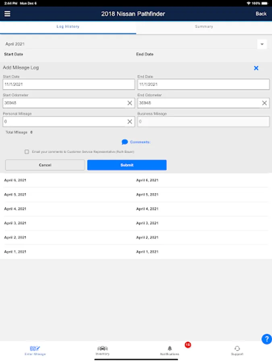Click the Start Date column header

coord(13,54)
